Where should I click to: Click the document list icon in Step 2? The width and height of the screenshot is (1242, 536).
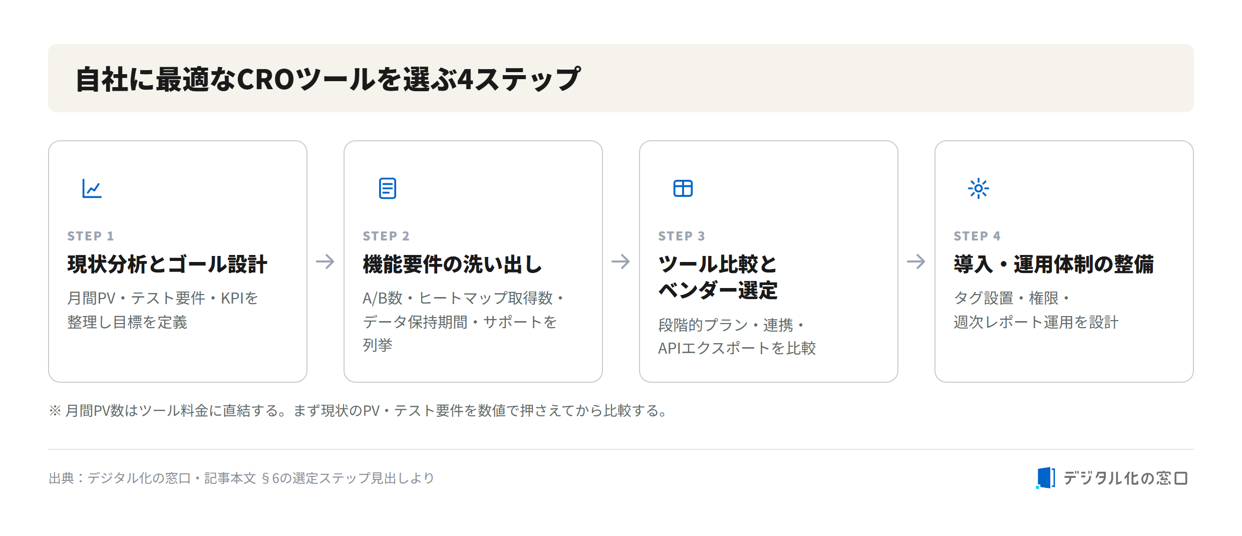pos(388,188)
